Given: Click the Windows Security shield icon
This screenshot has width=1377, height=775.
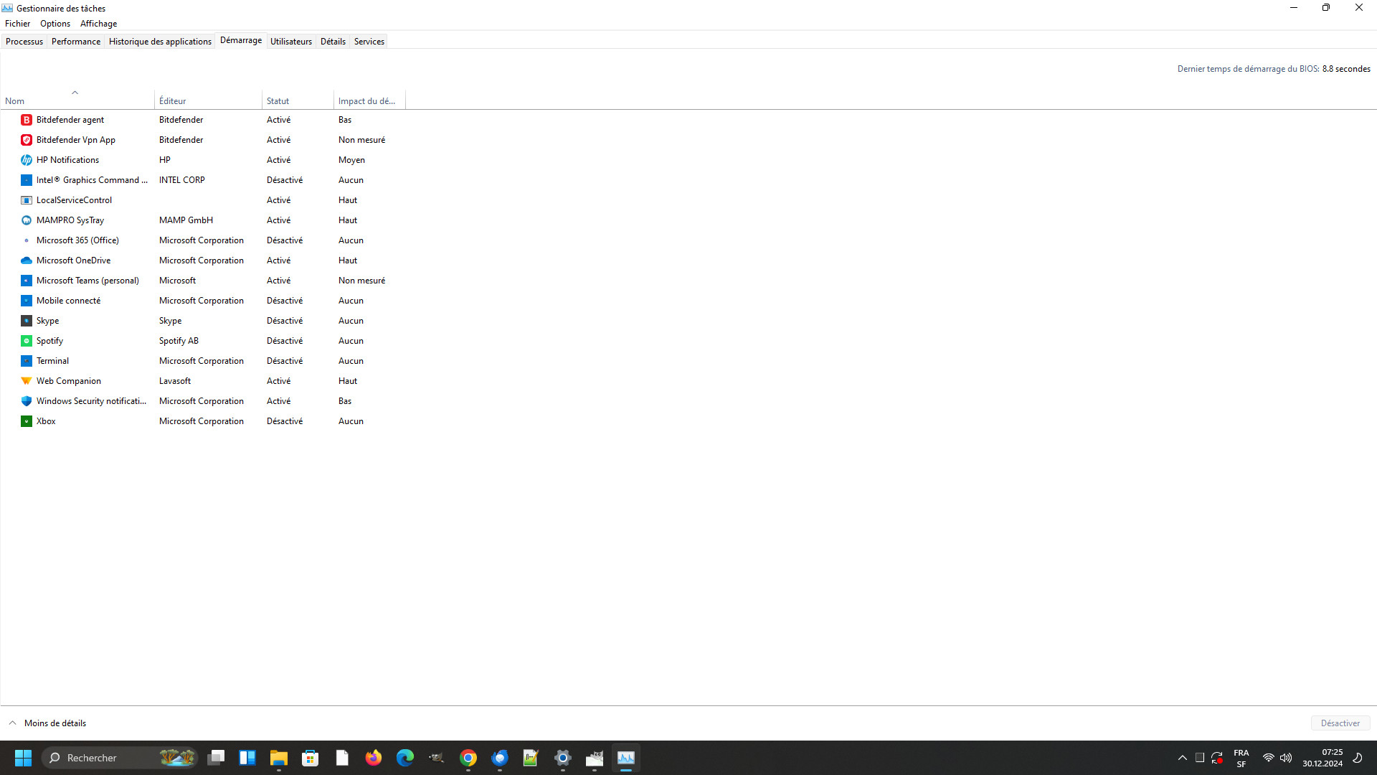Looking at the screenshot, I should point(27,401).
